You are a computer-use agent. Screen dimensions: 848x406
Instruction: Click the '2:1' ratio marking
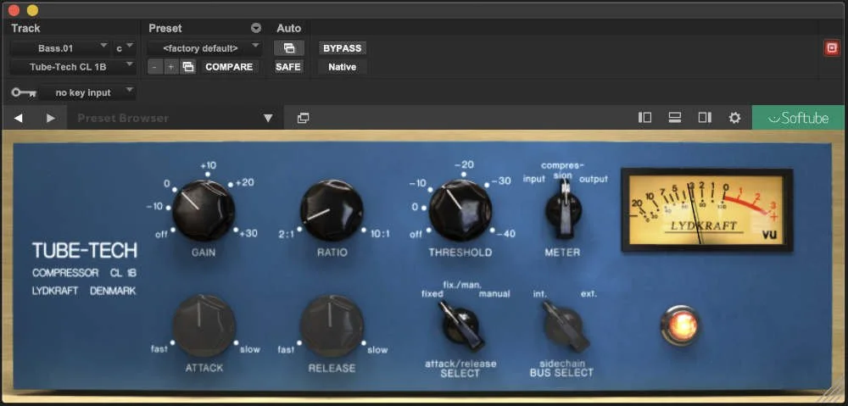coord(287,234)
